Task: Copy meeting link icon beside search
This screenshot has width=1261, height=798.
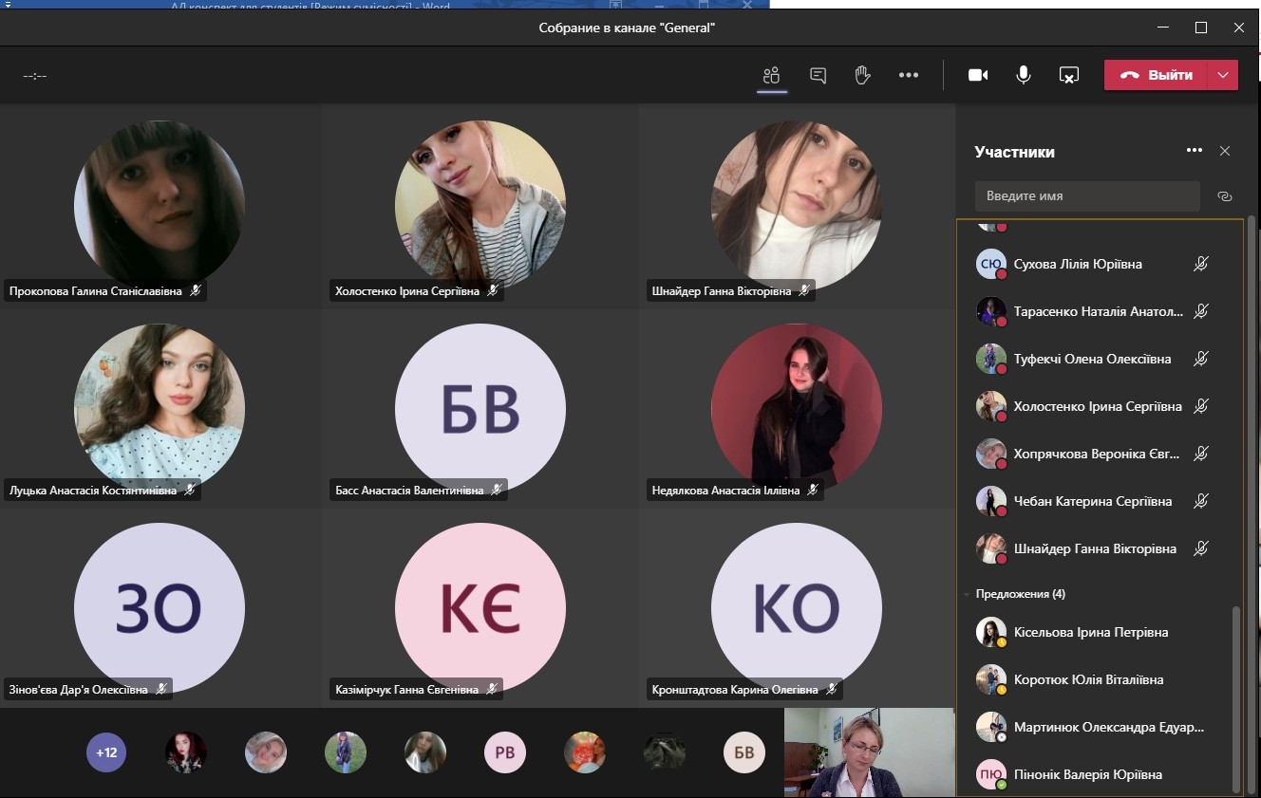Action: [x=1224, y=196]
